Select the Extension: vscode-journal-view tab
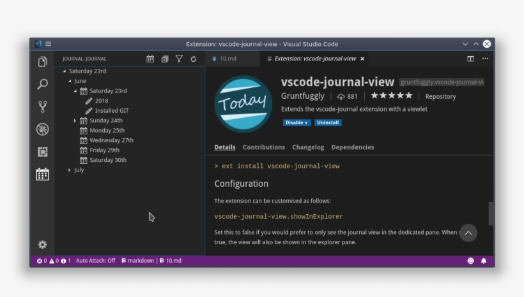The image size is (524, 297). tap(315, 59)
